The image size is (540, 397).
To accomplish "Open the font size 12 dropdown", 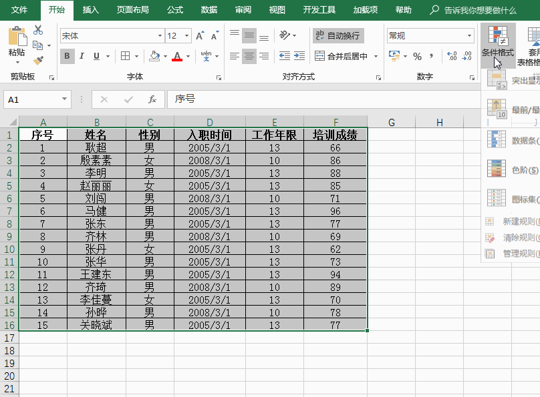I will pos(186,36).
